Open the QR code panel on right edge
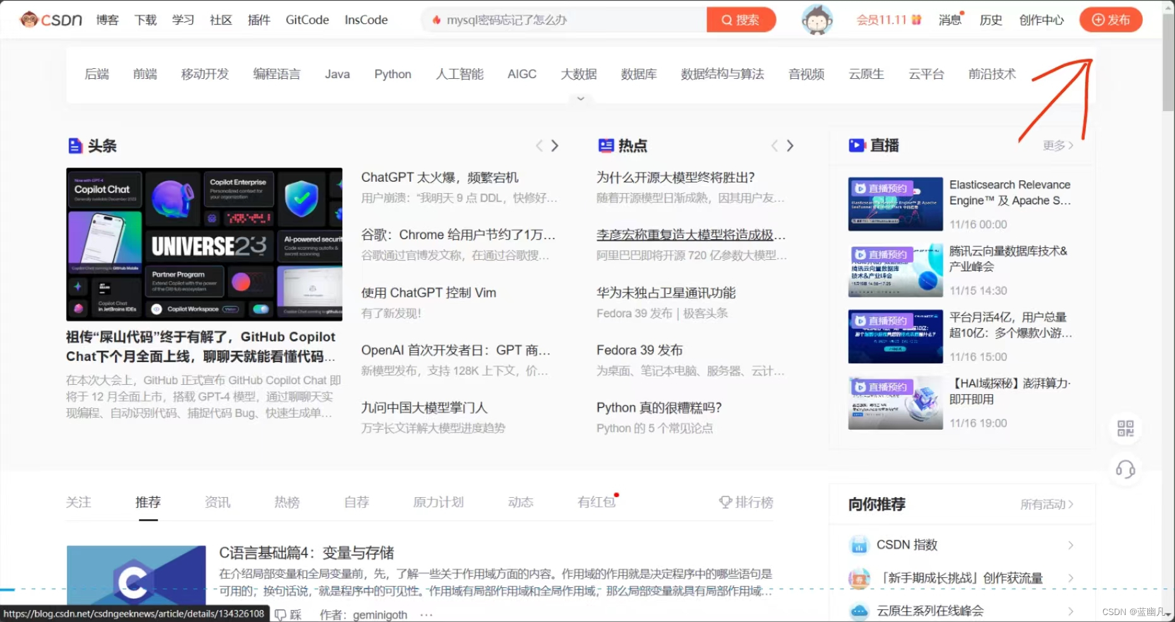This screenshot has width=1175, height=622. (1126, 429)
